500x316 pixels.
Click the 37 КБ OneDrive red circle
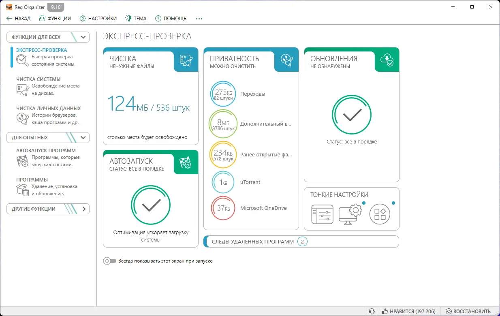coord(223,208)
